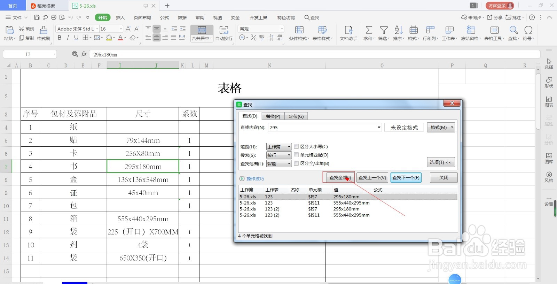557x284 pixels.
Task: Click the Paste icon in the ribbon
Action: click(9, 30)
